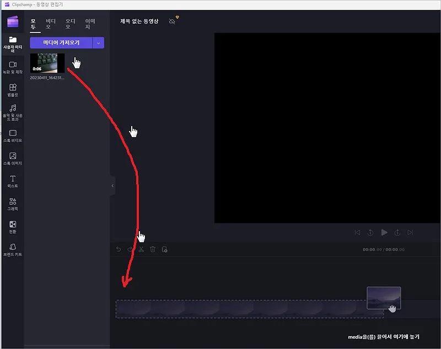Screen dimensions: 441x349
Task: Open the 템플릿 templates panel
Action: [13, 90]
